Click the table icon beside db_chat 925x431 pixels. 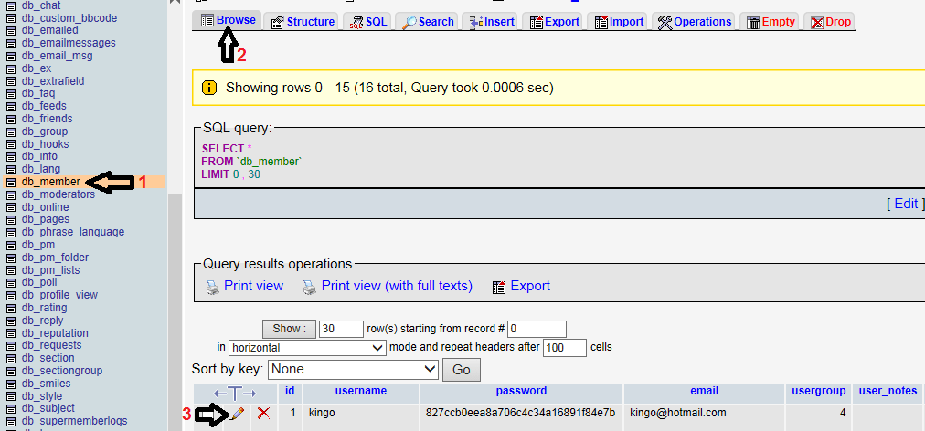(x=11, y=5)
